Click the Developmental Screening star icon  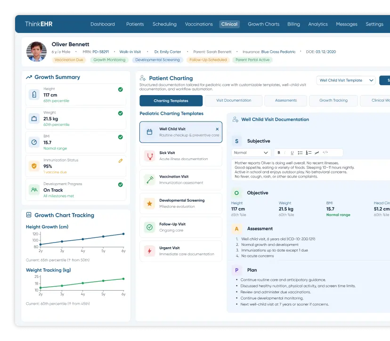point(150,203)
